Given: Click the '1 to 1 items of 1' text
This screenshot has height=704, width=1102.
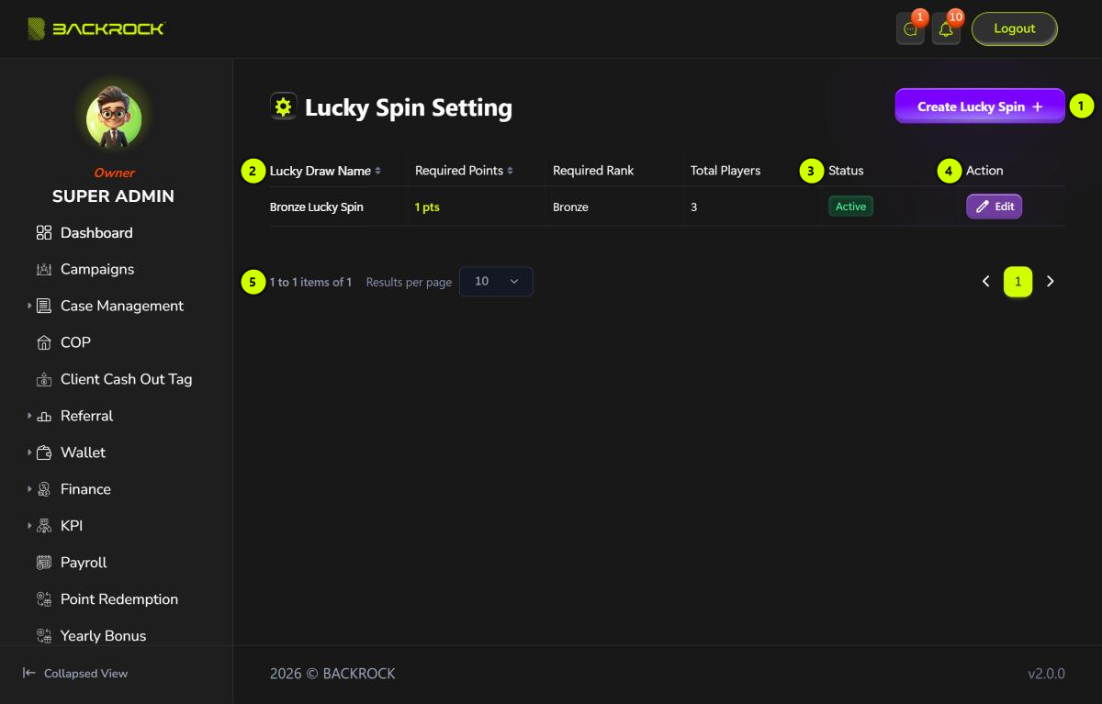Looking at the screenshot, I should click(310, 282).
